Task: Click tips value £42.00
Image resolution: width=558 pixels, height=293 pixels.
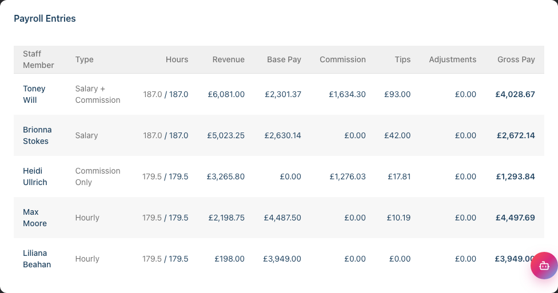Action: 397,135
